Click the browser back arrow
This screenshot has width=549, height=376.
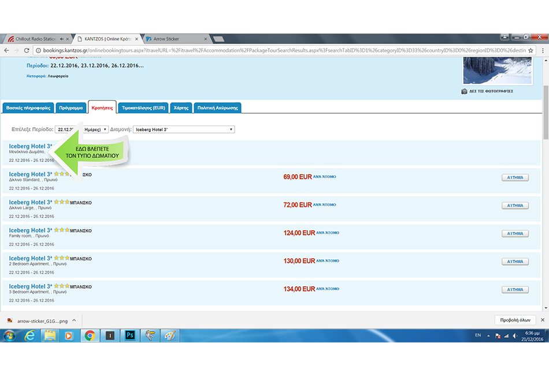point(7,51)
